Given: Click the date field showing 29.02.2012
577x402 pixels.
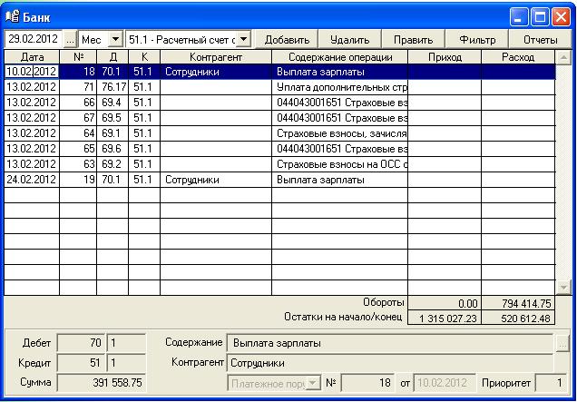Looking at the screenshot, I should pos(34,40).
